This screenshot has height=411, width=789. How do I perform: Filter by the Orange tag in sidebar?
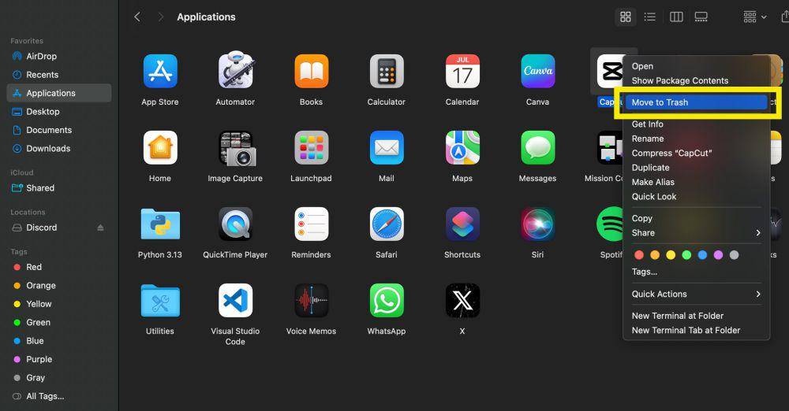click(59, 285)
